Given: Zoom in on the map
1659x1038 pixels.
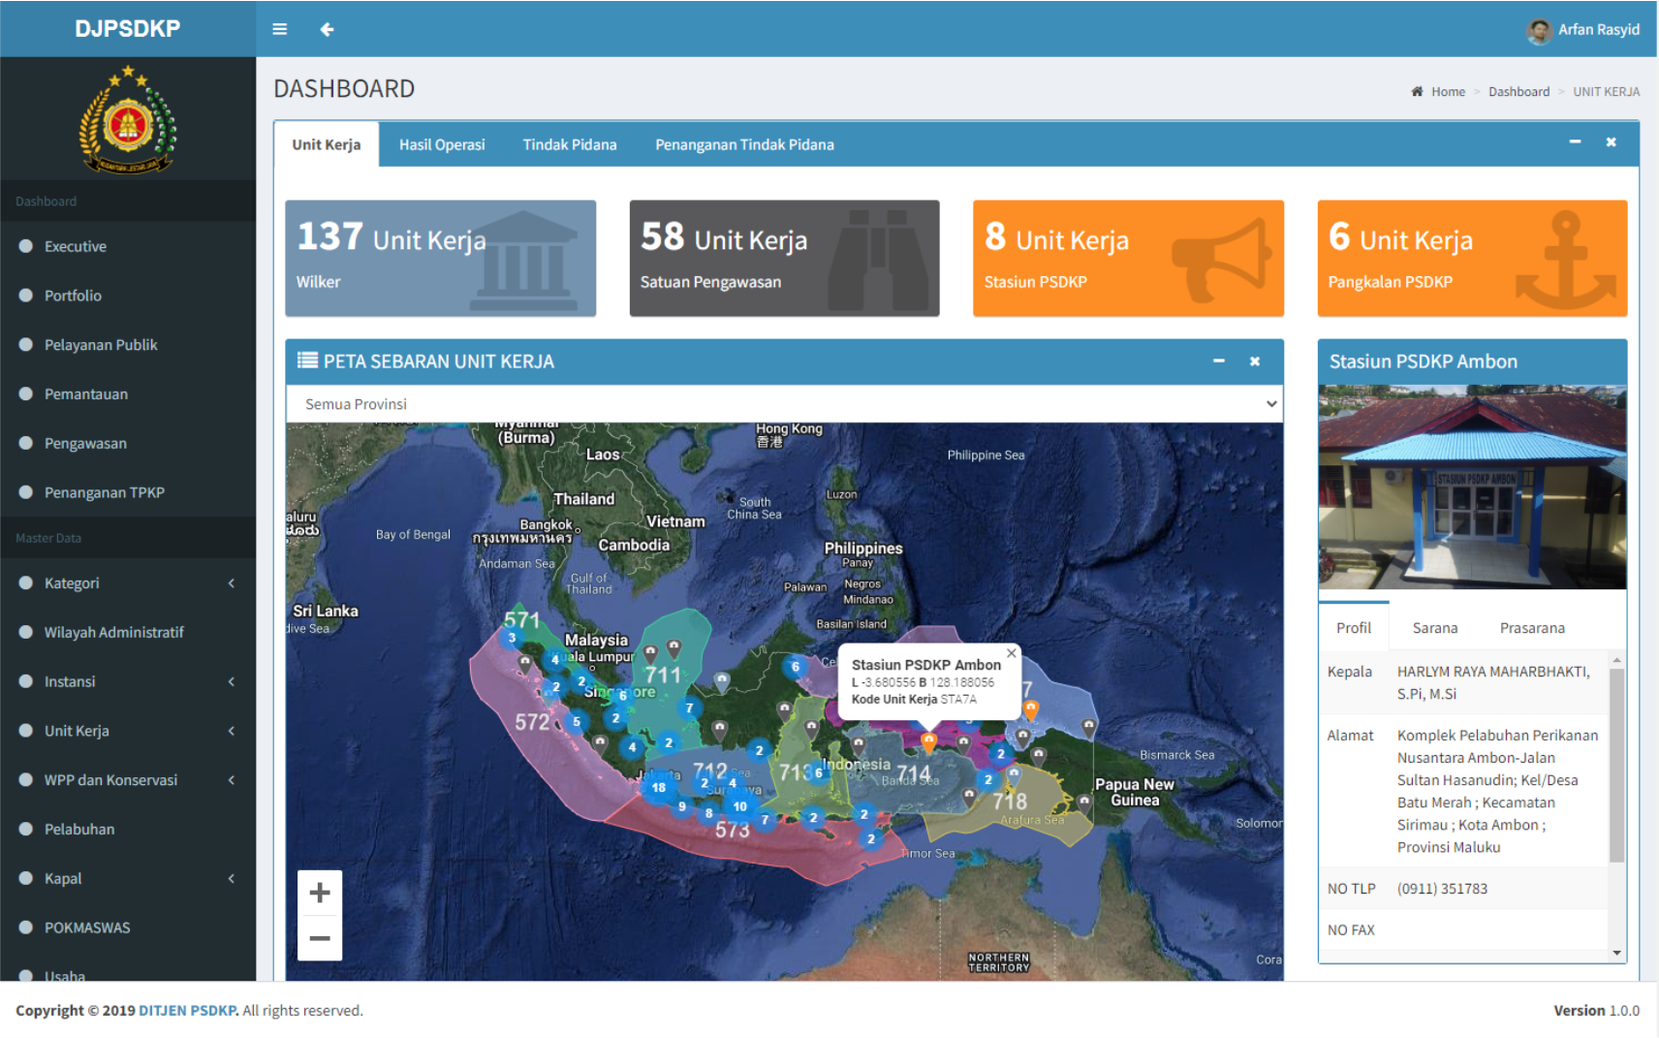Looking at the screenshot, I should [320, 893].
